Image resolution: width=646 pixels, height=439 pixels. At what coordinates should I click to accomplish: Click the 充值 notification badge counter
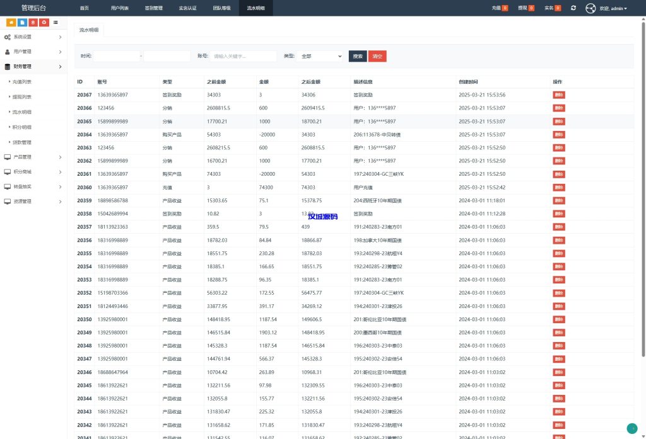(505, 8)
